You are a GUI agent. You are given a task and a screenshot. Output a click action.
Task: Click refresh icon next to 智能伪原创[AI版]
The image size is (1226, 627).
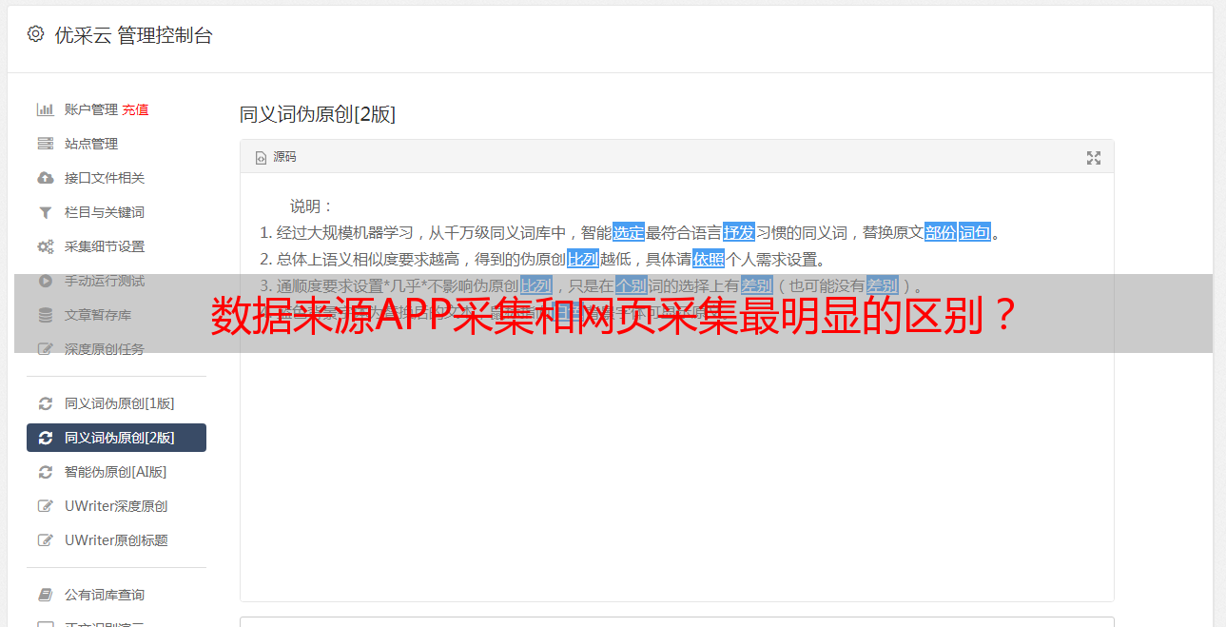tap(45, 472)
